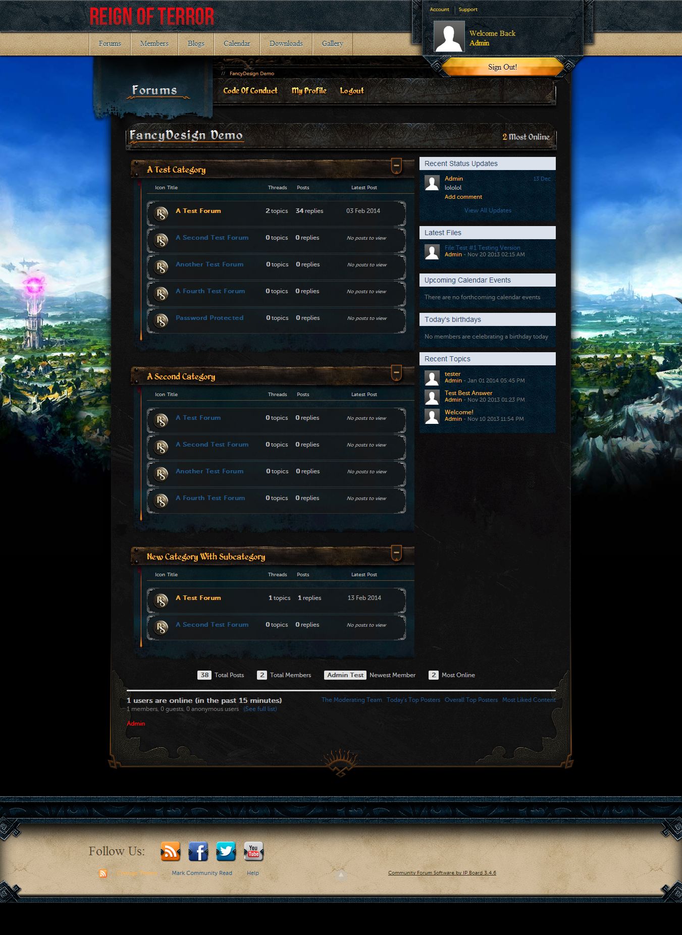Open the RSS feed icon beside Follow Us
The image size is (682, 935).
[171, 851]
